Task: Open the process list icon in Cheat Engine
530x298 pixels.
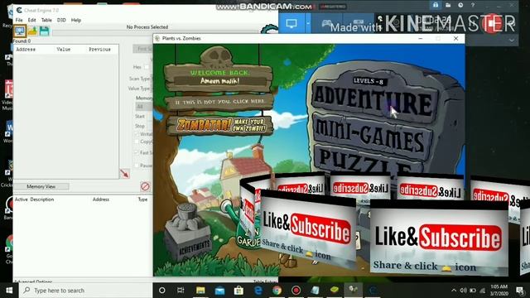Action: pyautogui.click(x=20, y=31)
